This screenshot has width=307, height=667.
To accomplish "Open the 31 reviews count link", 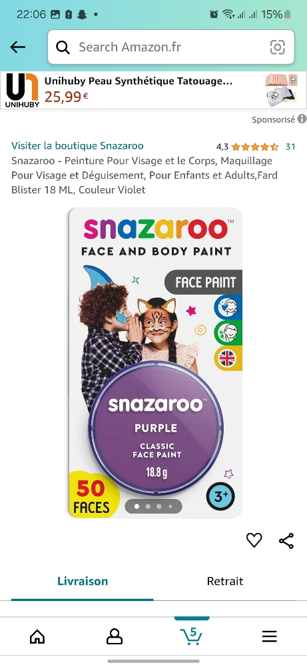I will tap(290, 147).
